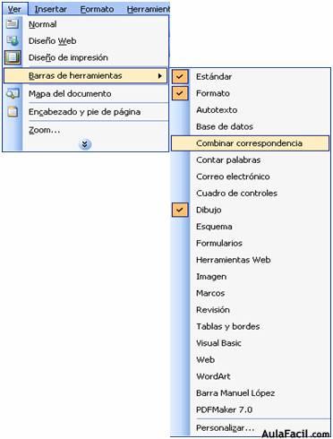This screenshot has width=333, height=439.
Task: Open the Personalizar... option
Action: click(x=225, y=427)
